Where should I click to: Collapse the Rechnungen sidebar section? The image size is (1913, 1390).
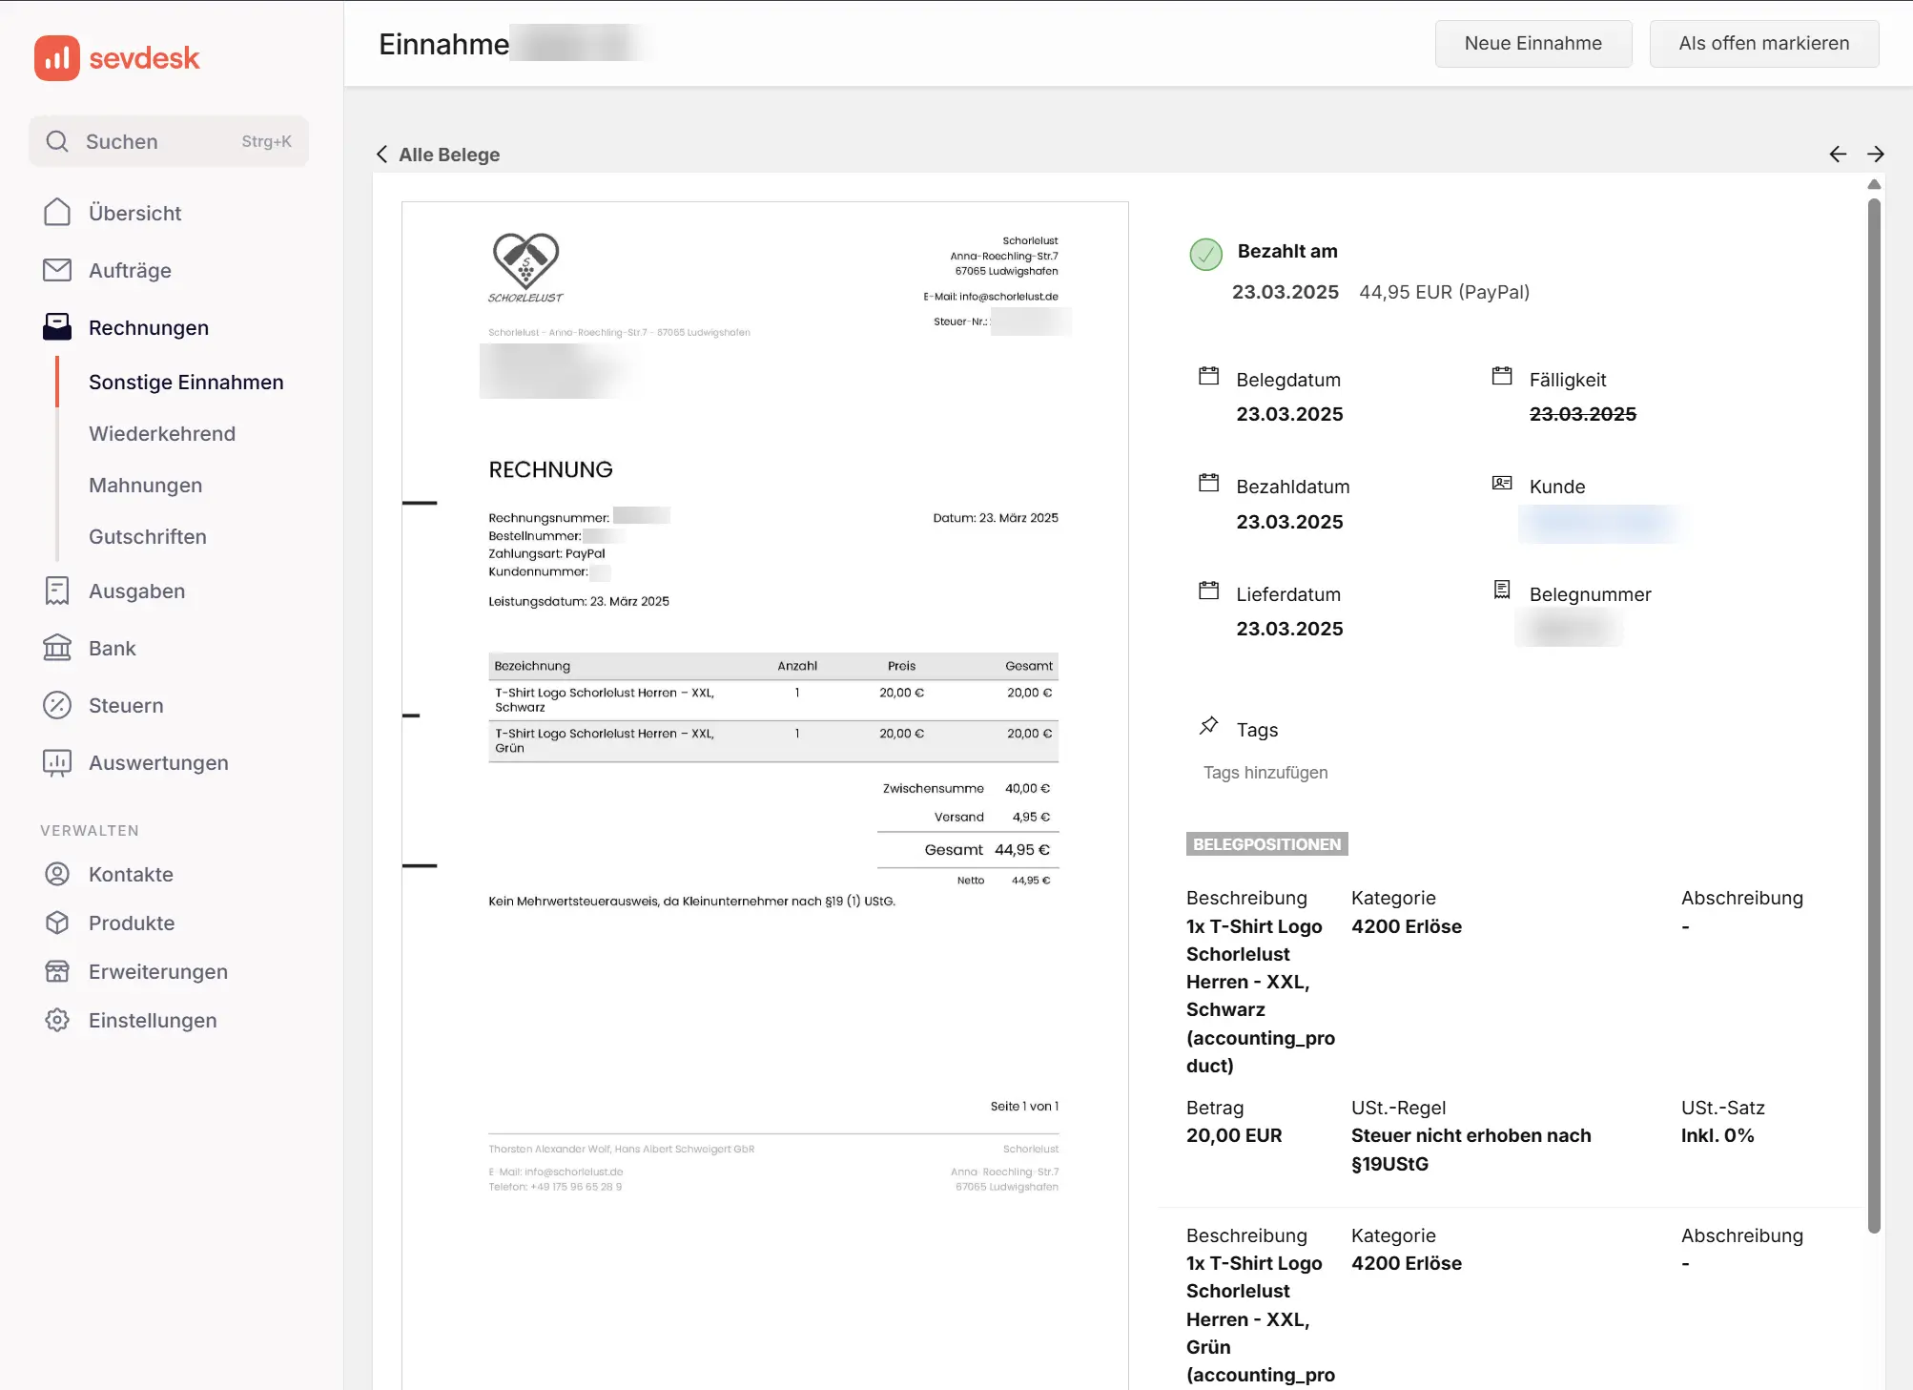coord(149,327)
